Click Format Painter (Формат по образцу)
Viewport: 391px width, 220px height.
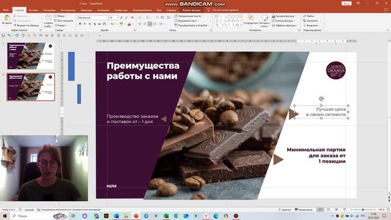point(26,26)
